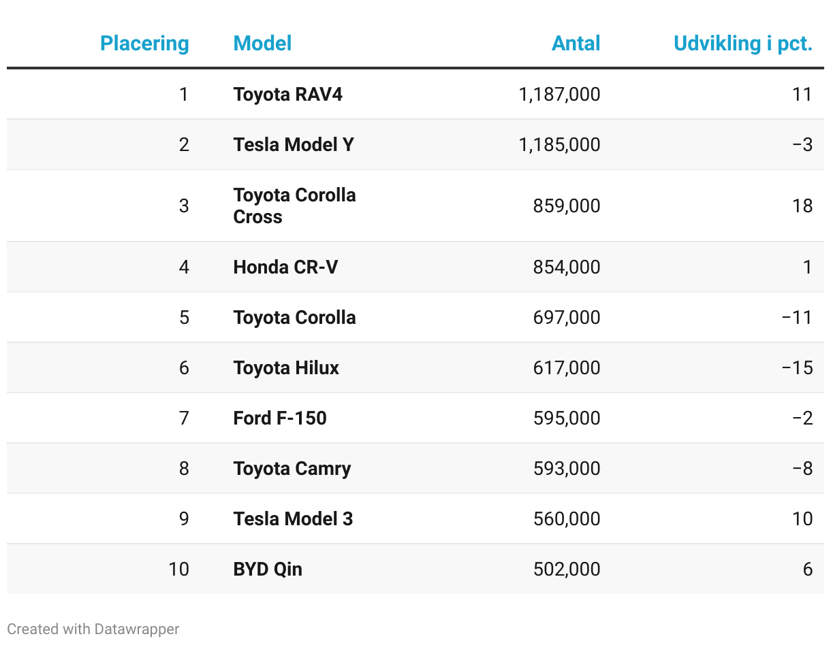Click the placement number 10

point(178,569)
